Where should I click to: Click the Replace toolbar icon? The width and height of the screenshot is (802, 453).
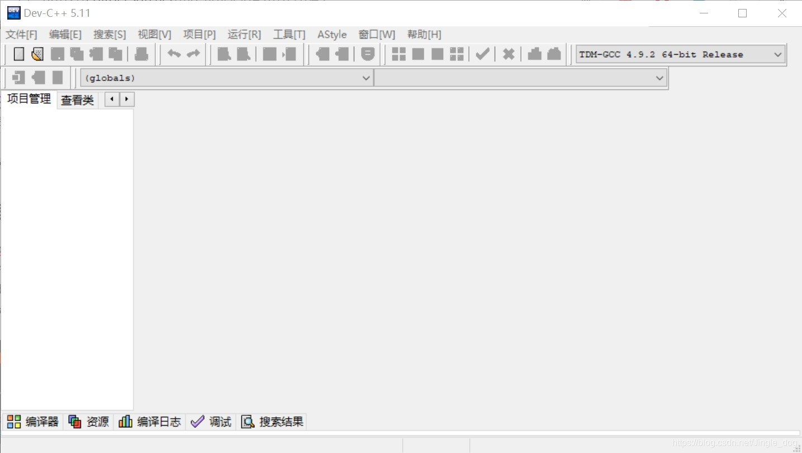[244, 54]
